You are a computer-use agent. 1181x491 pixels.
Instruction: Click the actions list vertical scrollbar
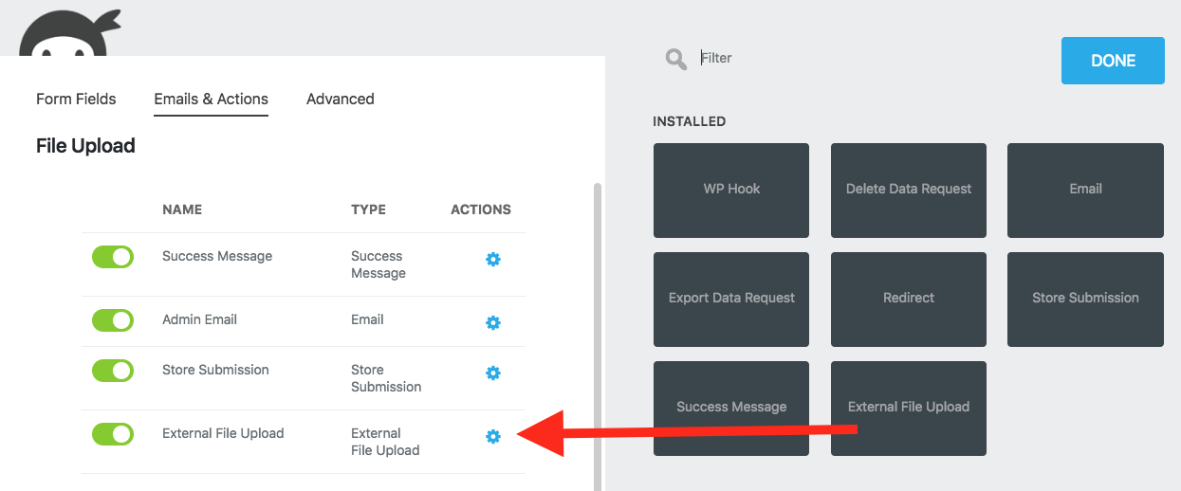(598, 336)
